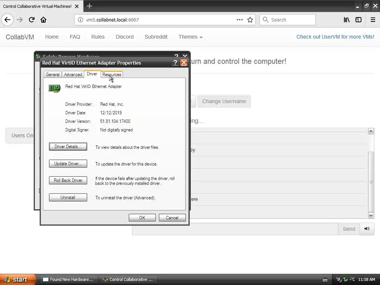
Task: Click the virtual keyboard icon in taskbar
Action: pos(325,280)
